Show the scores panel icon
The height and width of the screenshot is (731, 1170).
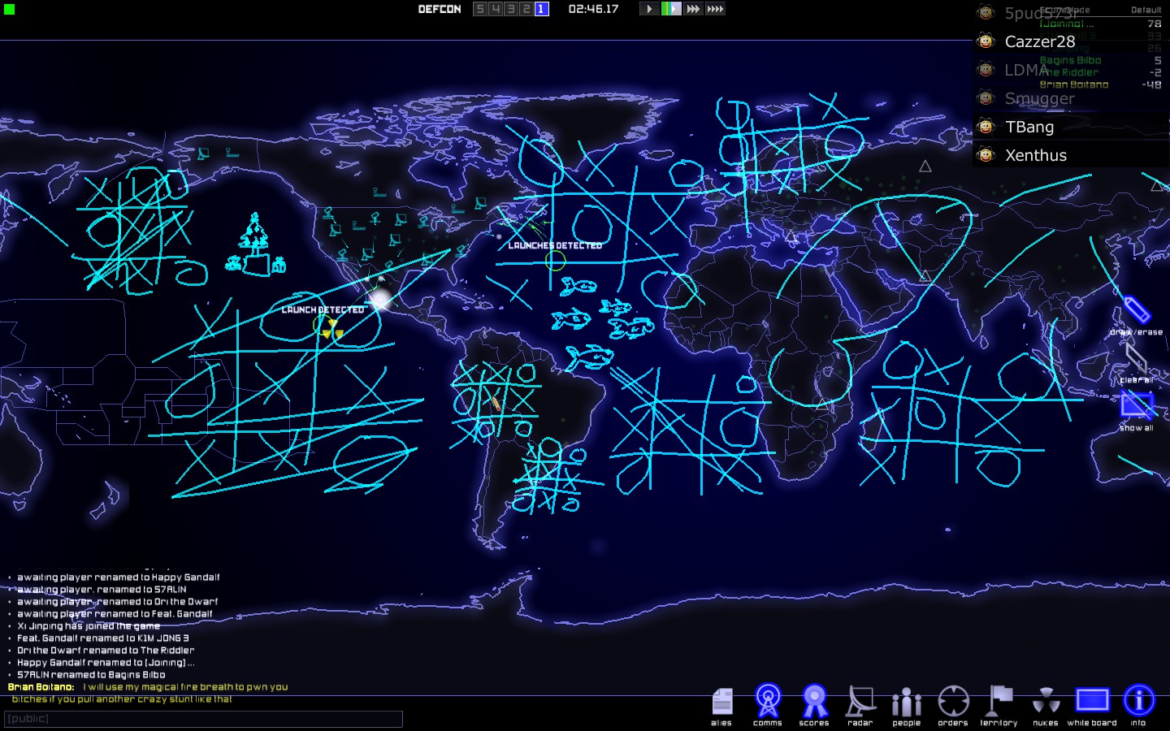(x=814, y=706)
